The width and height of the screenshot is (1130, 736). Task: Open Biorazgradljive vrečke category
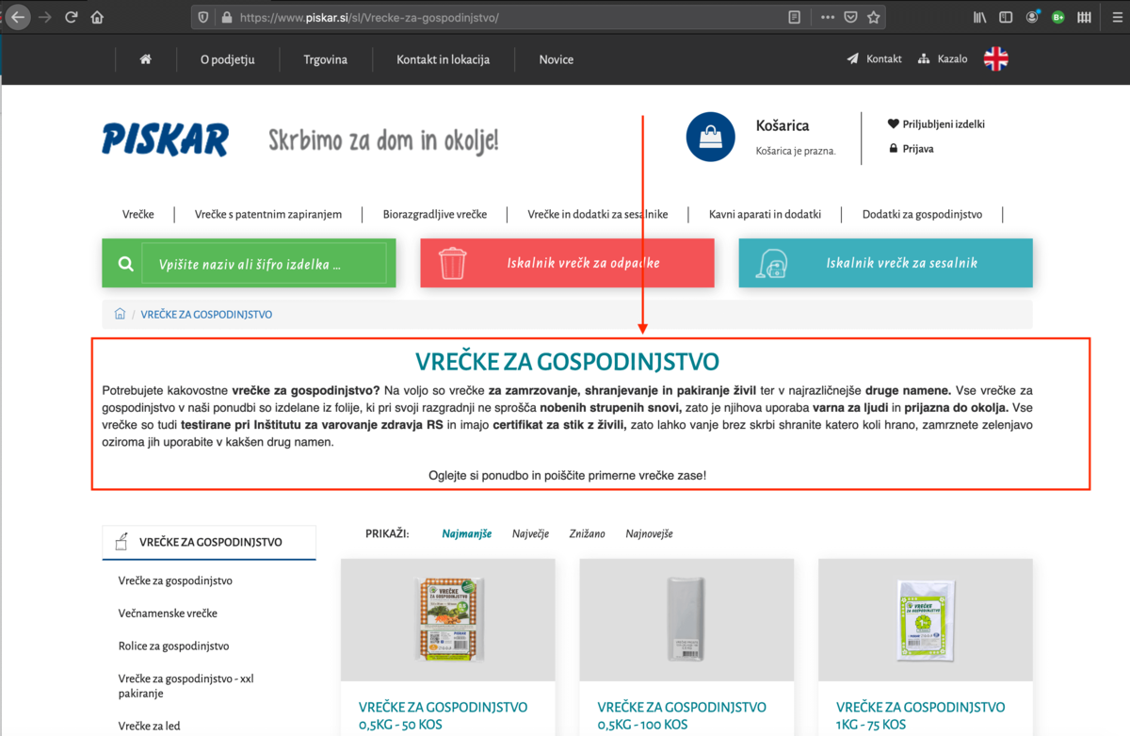435,214
